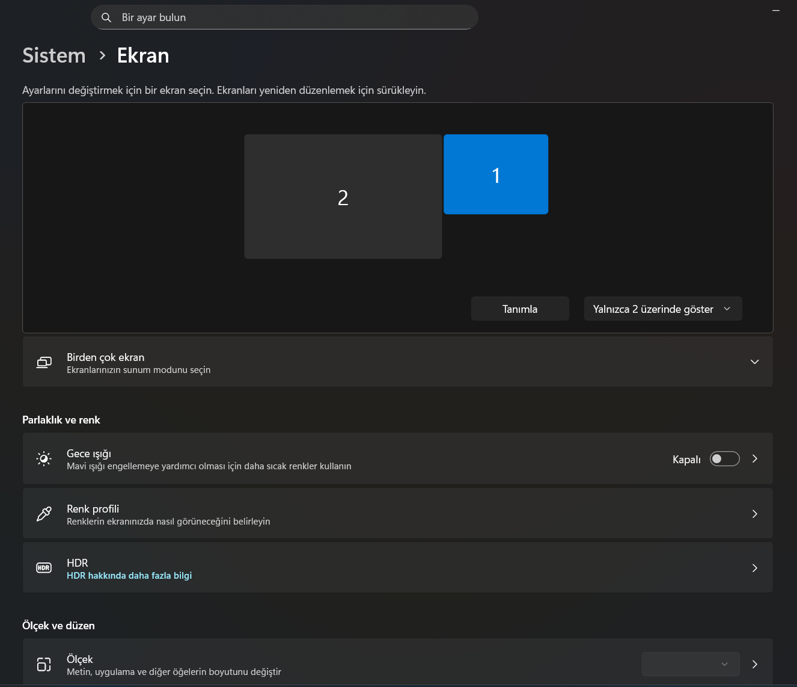Click the Ayarlarını değiştirmek için instruction text
This screenshot has height=687, width=797.
point(224,90)
